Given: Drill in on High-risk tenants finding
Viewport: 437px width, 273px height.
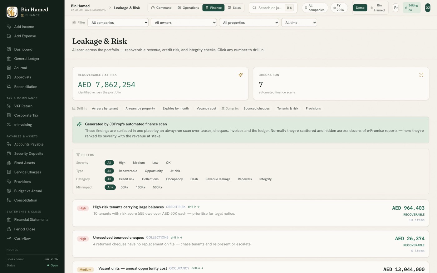Looking at the screenshot, I should pos(194,207).
